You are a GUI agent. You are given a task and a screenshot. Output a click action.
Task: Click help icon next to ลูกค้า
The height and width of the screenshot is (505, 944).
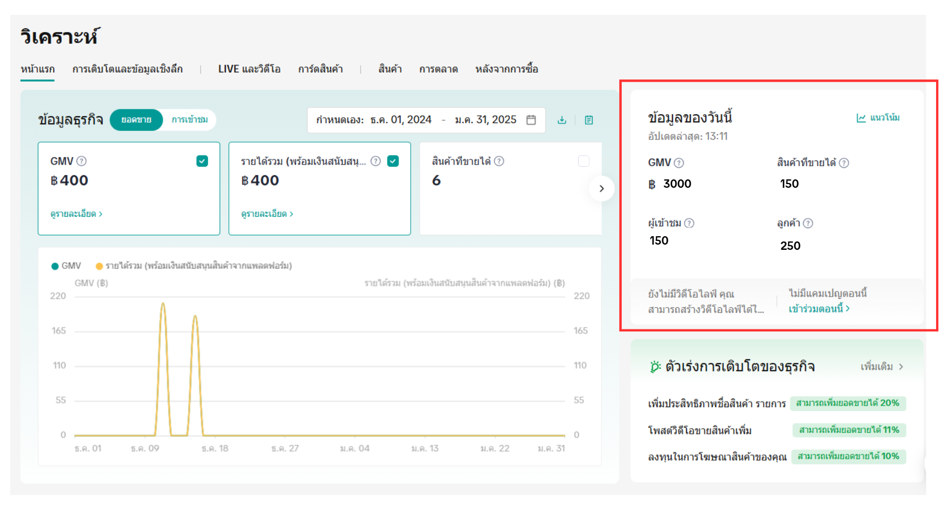click(x=808, y=223)
